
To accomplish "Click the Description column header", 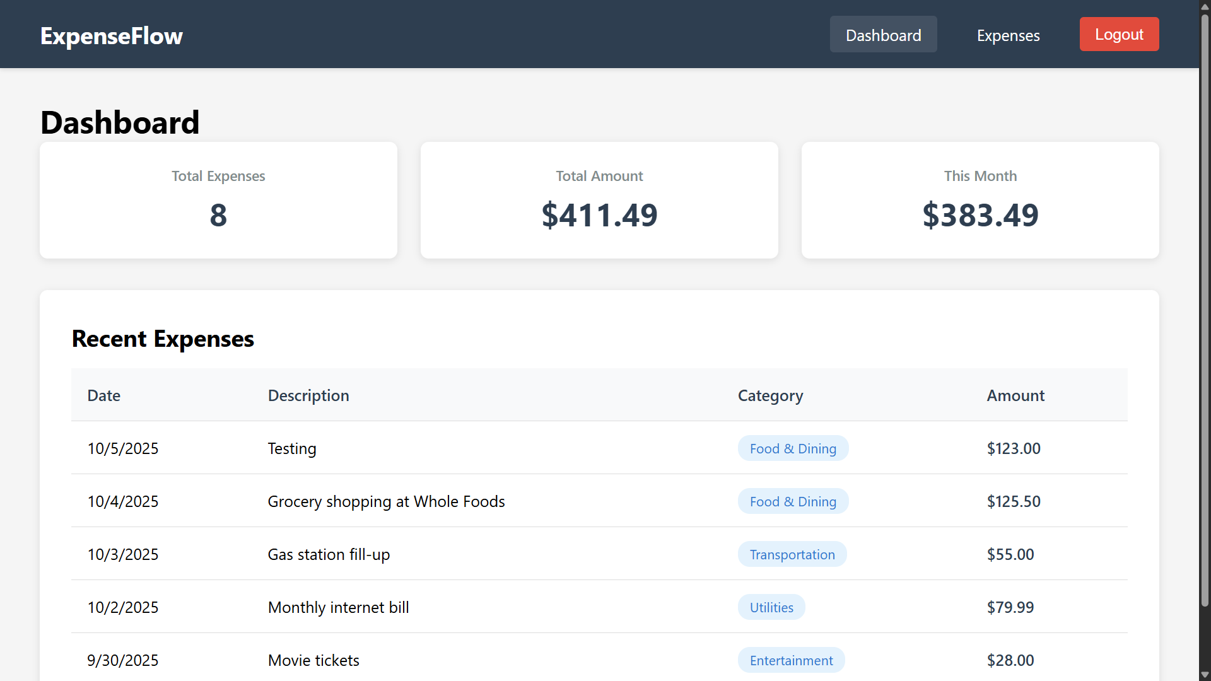I will pyautogui.click(x=308, y=395).
